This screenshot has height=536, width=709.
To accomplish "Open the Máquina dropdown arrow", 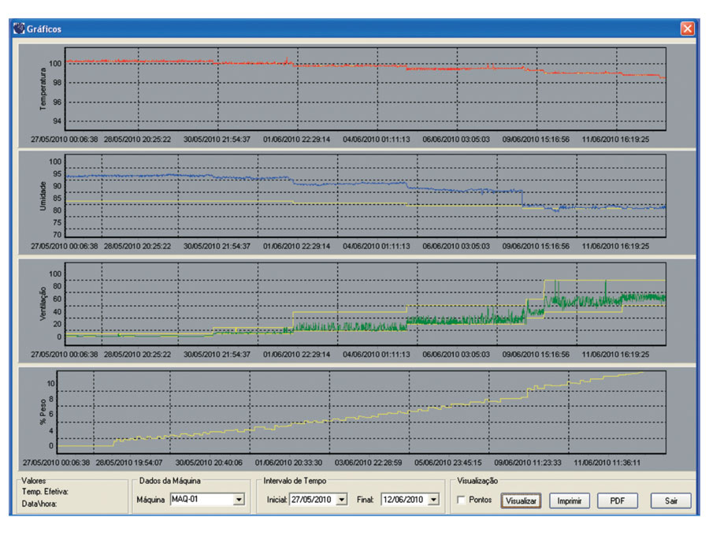I will [x=239, y=500].
